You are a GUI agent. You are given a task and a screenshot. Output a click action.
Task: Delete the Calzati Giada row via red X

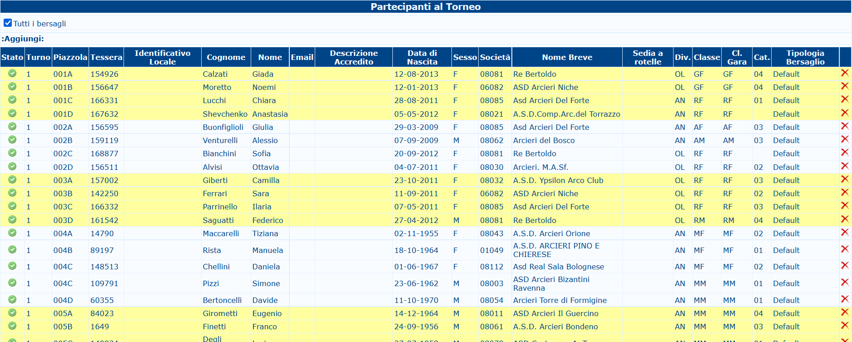coord(845,73)
